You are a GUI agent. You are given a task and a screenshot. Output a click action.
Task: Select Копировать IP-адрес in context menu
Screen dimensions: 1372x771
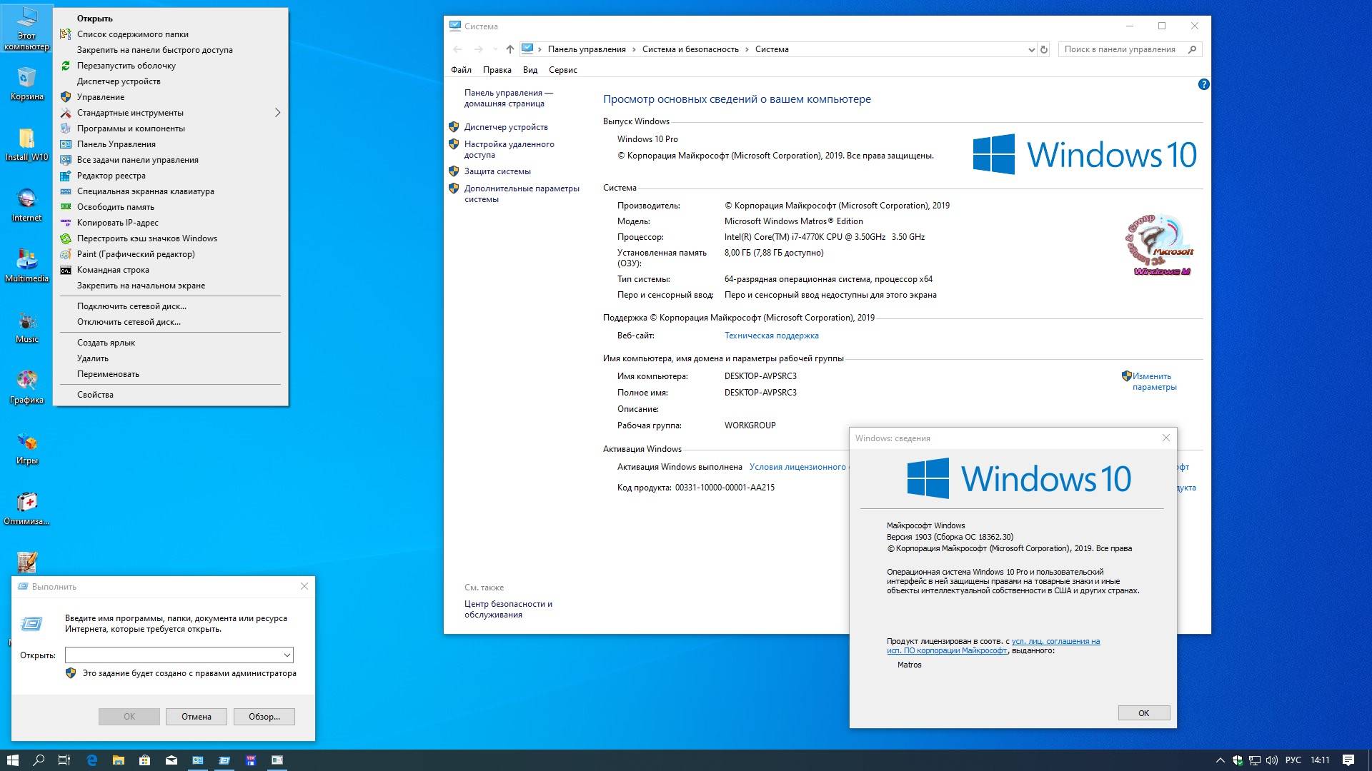171,223
